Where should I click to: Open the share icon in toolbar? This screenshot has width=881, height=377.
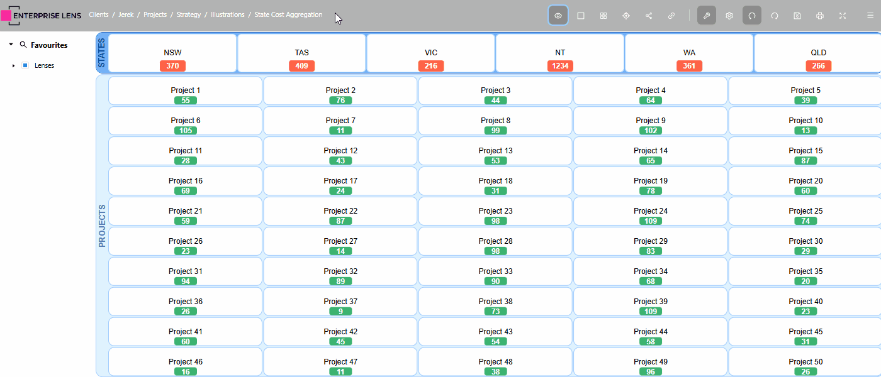point(649,16)
